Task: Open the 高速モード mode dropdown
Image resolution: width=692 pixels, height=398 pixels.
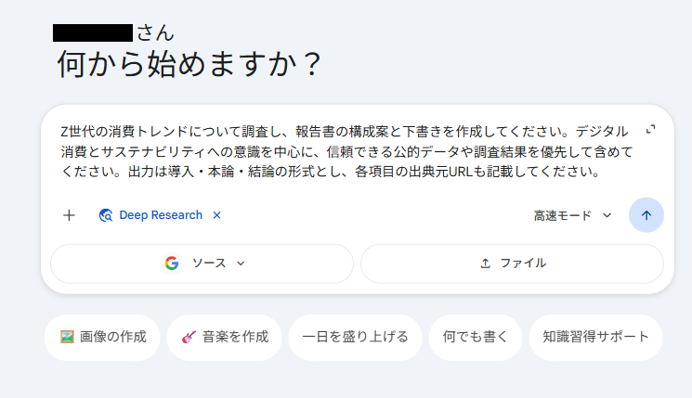Action: [x=572, y=215]
